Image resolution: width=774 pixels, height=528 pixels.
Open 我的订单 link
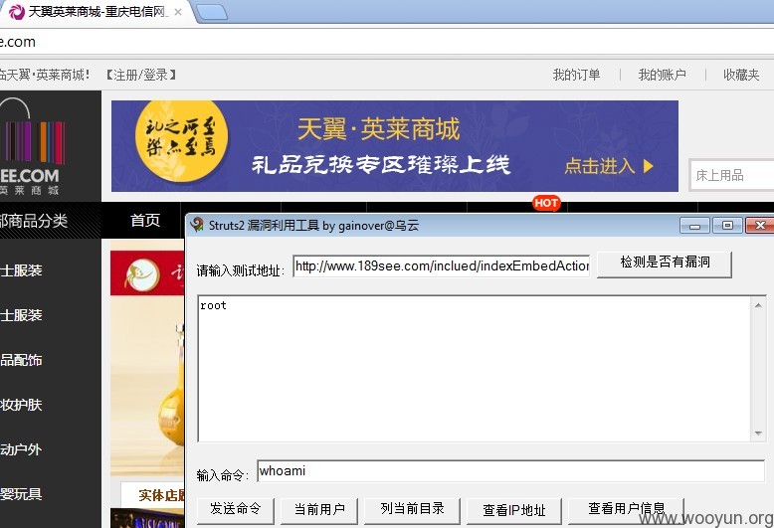576,75
